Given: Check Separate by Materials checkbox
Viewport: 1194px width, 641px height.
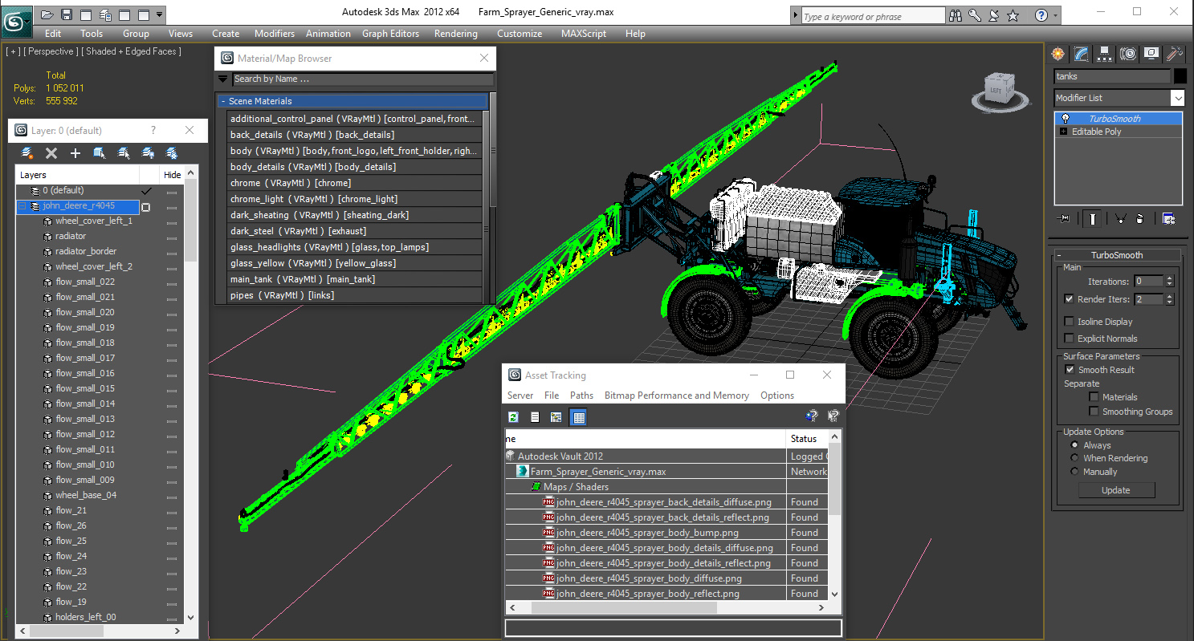Looking at the screenshot, I should click(1094, 396).
